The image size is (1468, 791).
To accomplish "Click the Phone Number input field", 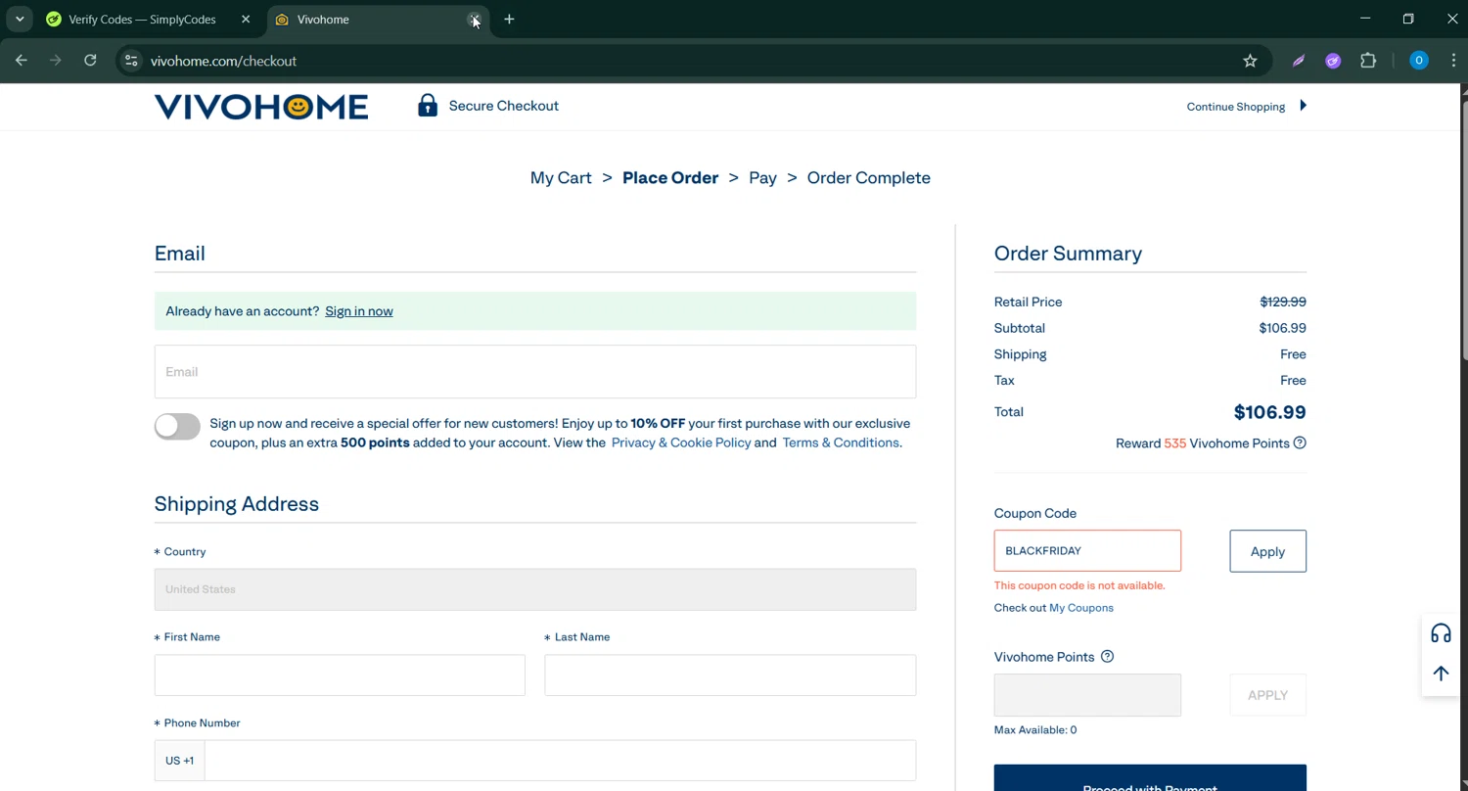I will (x=560, y=761).
